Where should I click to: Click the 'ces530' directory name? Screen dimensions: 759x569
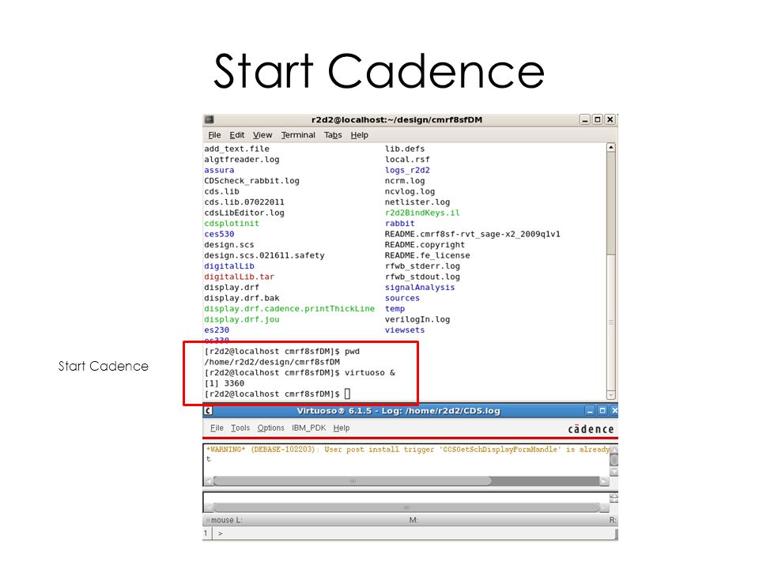point(219,234)
